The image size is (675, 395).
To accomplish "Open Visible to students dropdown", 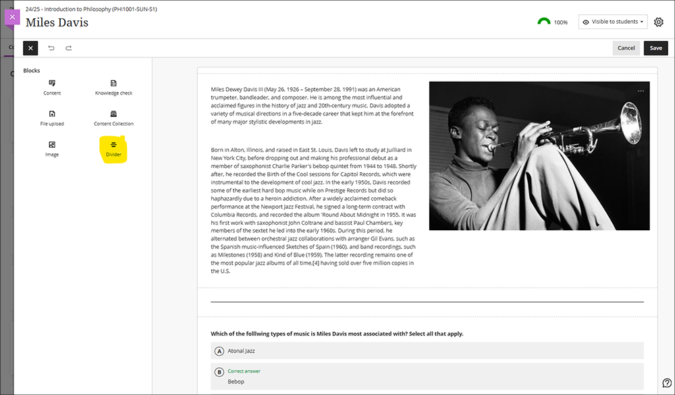I will 613,22.
